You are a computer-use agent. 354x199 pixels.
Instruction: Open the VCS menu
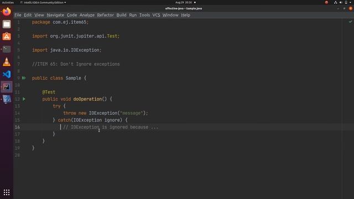tap(156, 15)
